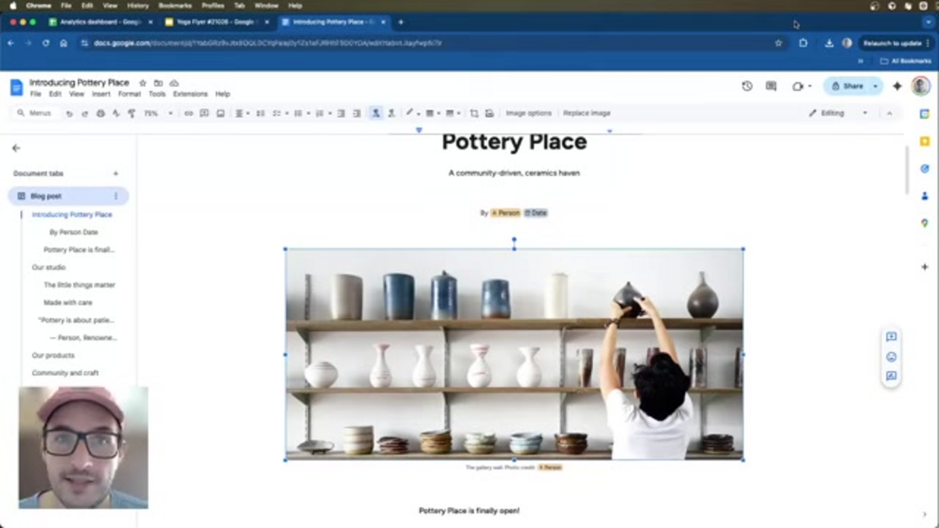Toggle the bookmark star in the address bar
The width and height of the screenshot is (939, 528).
[779, 41]
